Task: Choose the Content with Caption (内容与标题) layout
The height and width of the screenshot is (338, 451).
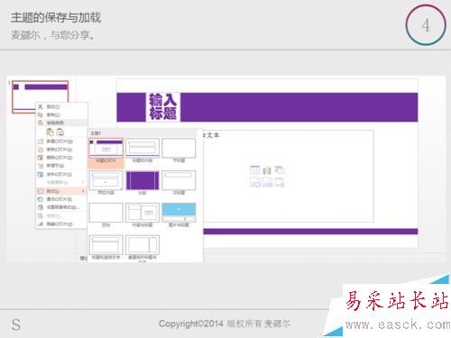Action: (143, 215)
